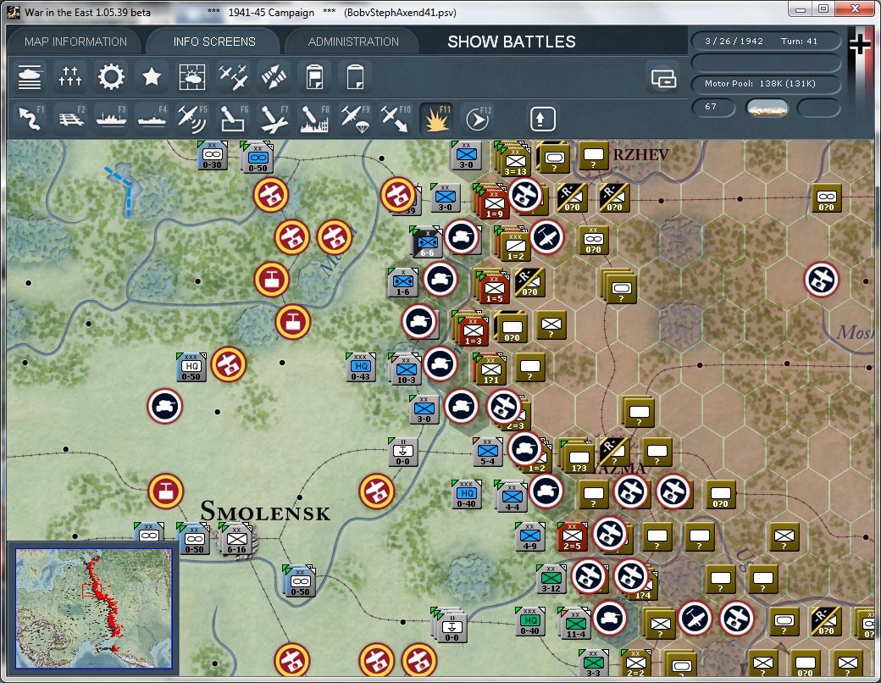Select the unit counter labeled 5-4
This screenshot has width=881, height=683.
click(488, 452)
